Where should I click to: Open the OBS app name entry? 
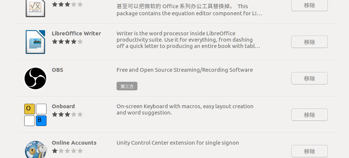(x=57, y=70)
